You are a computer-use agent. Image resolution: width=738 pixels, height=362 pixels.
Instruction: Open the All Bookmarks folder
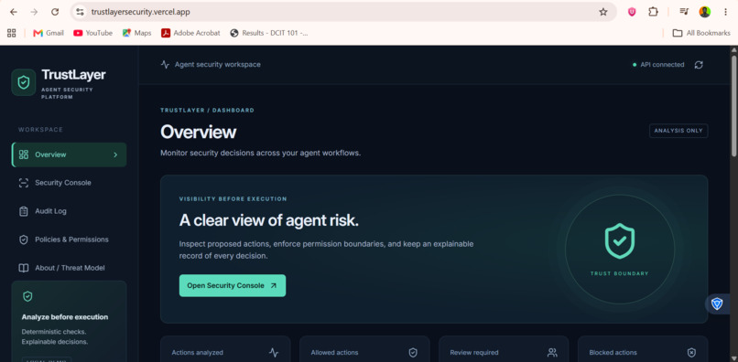701,33
